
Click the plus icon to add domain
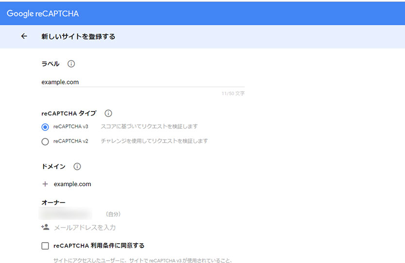click(x=45, y=184)
